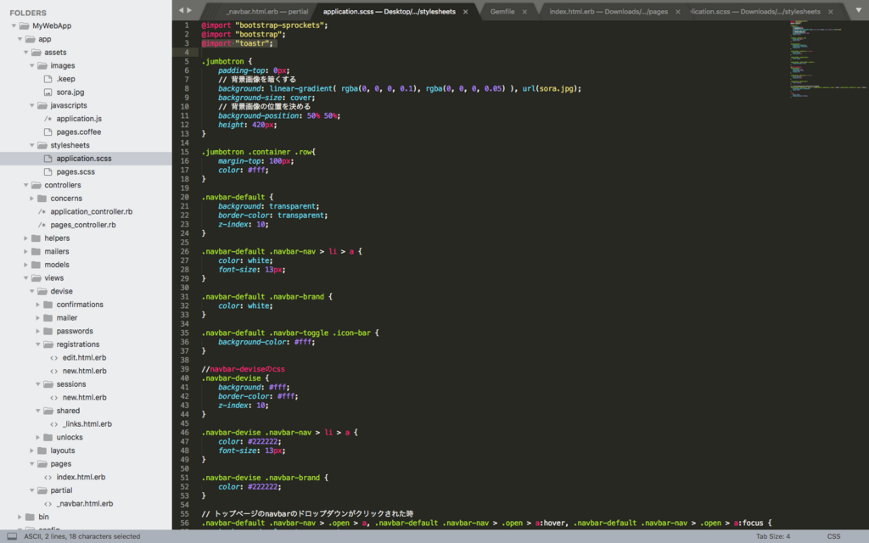The width and height of the screenshot is (869, 543).
Task: Click the pages_controller.rb file icon
Action: coord(42,225)
